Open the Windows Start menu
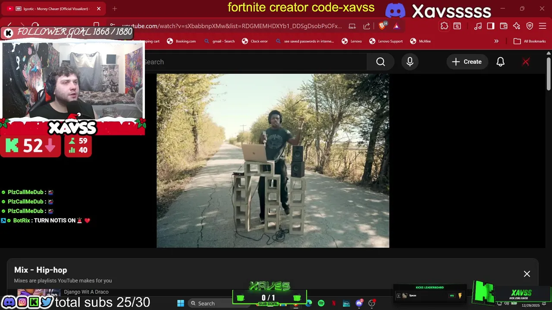The width and height of the screenshot is (552, 310). tap(181, 304)
